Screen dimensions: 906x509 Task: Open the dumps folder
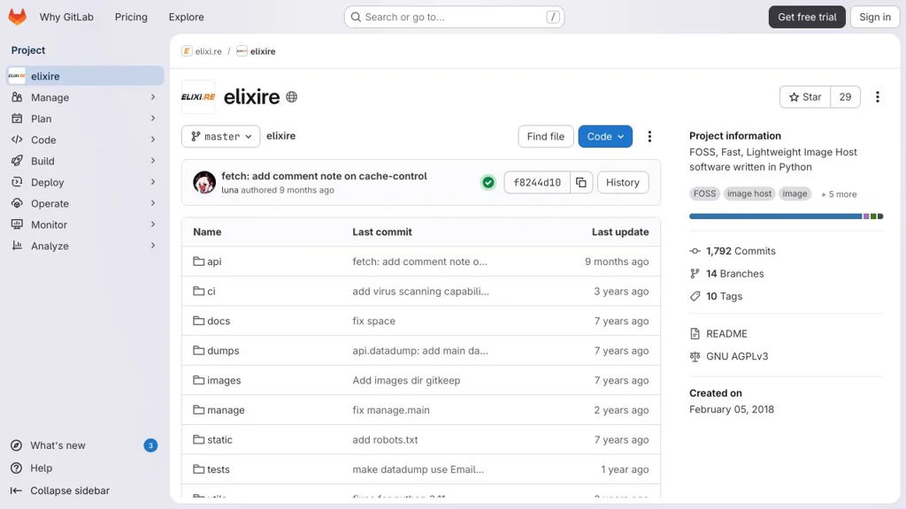pos(223,350)
